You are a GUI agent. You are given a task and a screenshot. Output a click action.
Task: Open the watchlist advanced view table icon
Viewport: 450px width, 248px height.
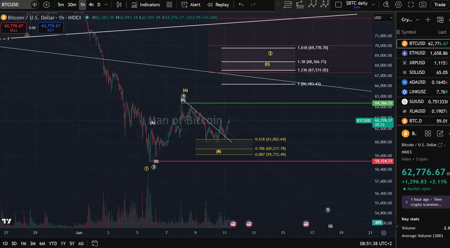tap(440, 20)
